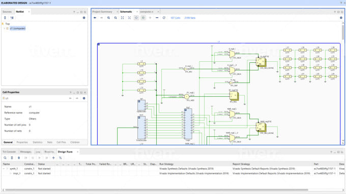
Task: Click the Design Runs horizontal scrollbar
Action: coord(157,189)
